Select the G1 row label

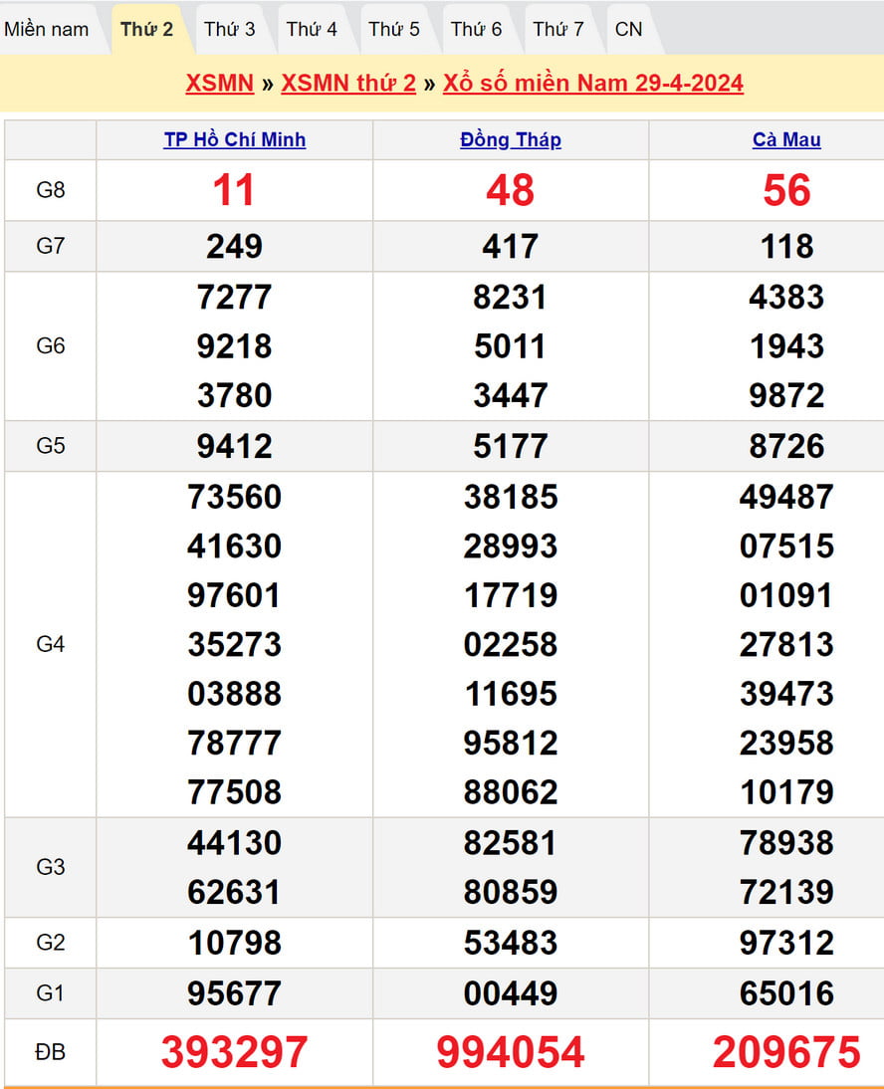pos(50,993)
